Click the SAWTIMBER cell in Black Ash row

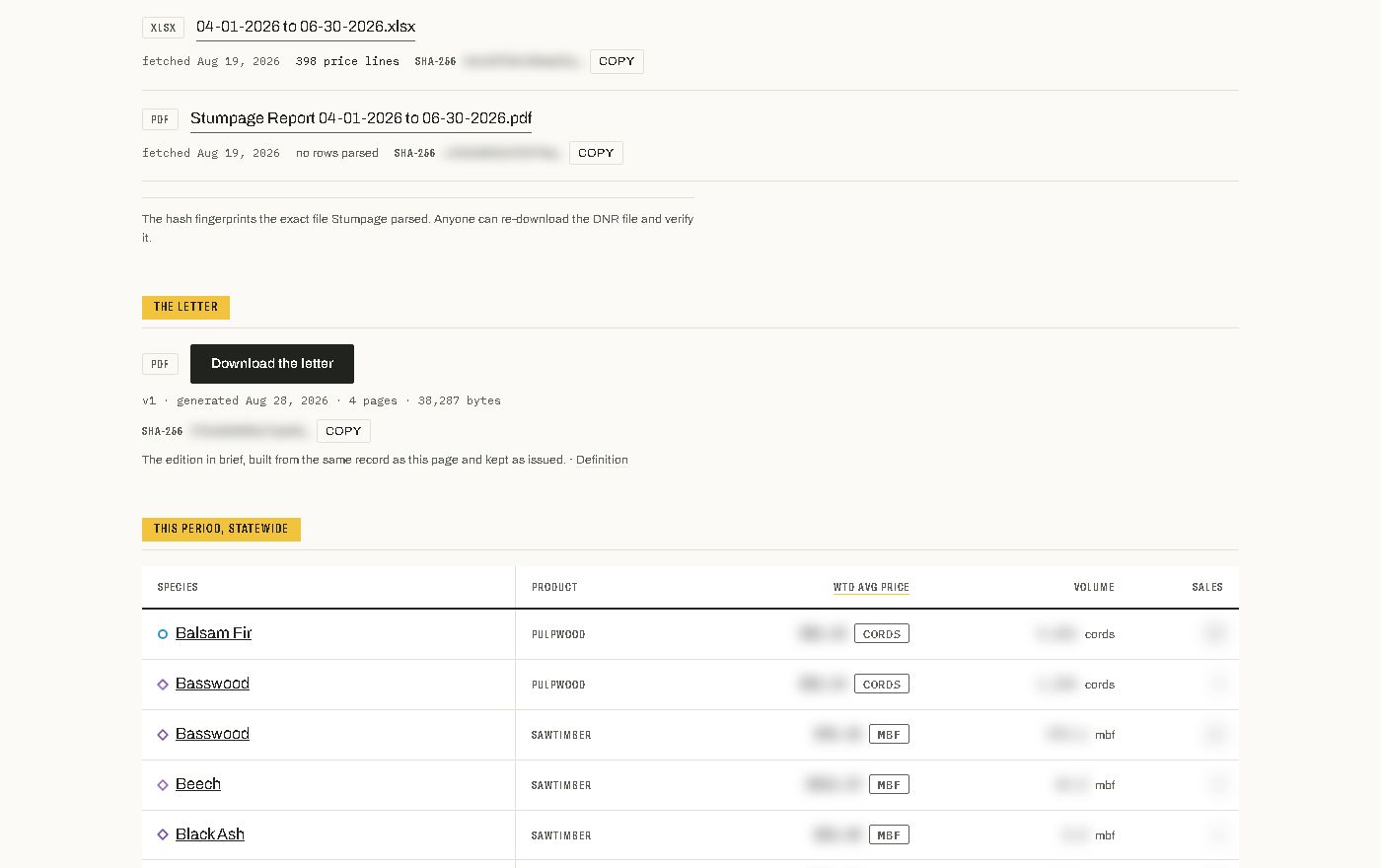[x=561, y=835]
